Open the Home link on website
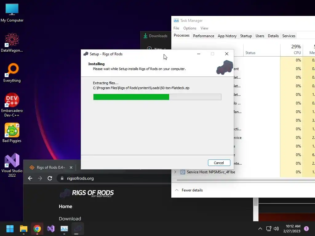This screenshot has width=315, height=236. [x=66, y=206]
